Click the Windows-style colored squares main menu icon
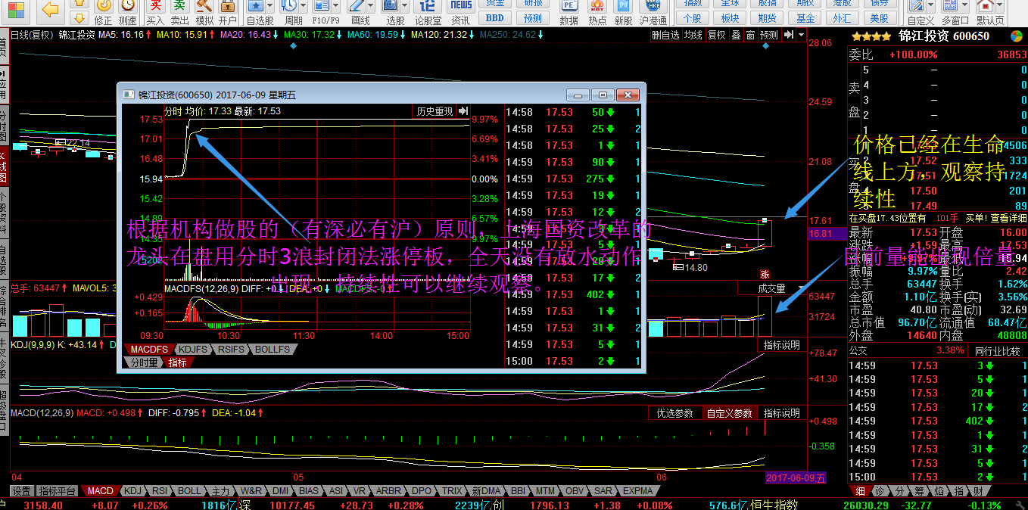The height and width of the screenshot is (510, 1028). (x=14, y=9)
